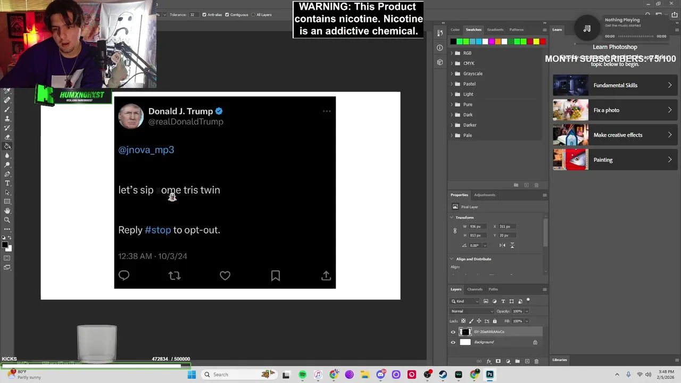
Task: Create a new layer group folder
Action: tap(518, 362)
